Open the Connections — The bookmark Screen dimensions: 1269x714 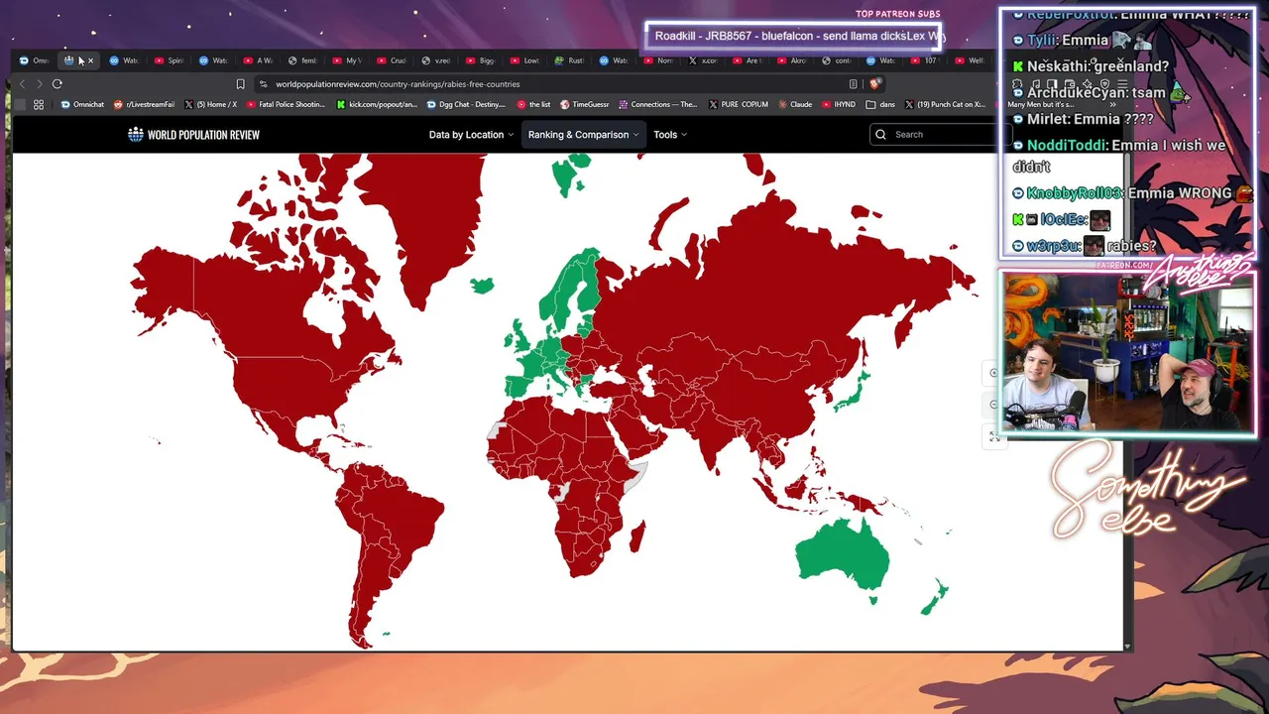coord(658,104)
